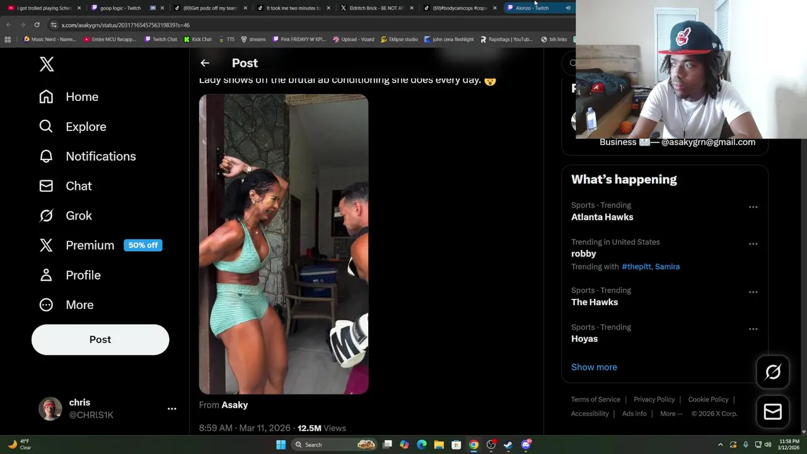This screenshot has width=807, height=454.
Task: Open the Cookie Policy footer link
Action: tap(708, 399)
